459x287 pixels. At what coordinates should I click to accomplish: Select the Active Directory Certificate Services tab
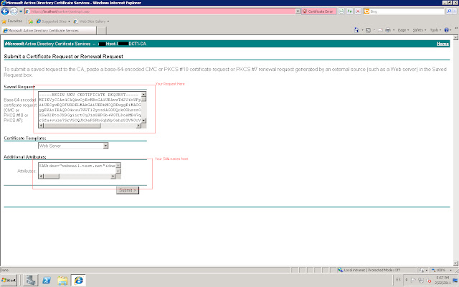[x=49, y=30]
